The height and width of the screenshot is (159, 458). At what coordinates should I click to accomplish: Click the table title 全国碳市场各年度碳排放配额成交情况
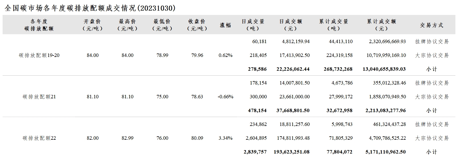(70, 8)
